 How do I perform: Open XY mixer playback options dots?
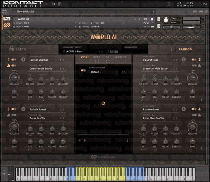128,140
